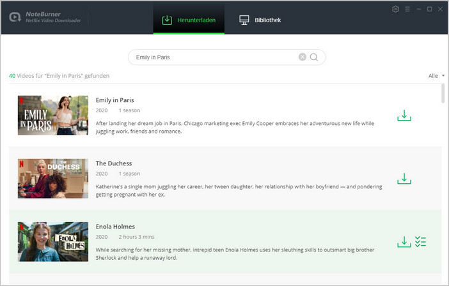Download Enola Holmes via download icon
The image size is (449, 286).
click(x=404, y=242)
